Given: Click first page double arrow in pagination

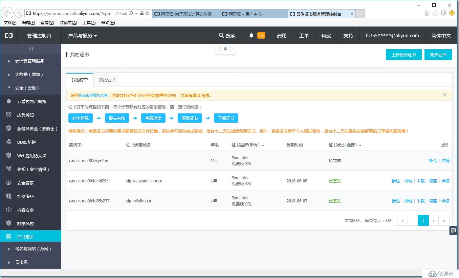Looking at the screenshot, I should click(402, 220).
